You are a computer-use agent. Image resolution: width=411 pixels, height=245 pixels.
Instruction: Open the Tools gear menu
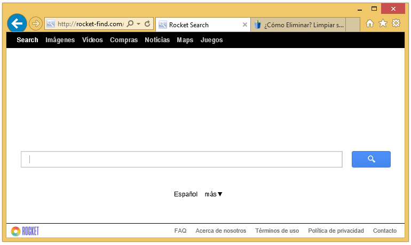(x=396, y=23)
